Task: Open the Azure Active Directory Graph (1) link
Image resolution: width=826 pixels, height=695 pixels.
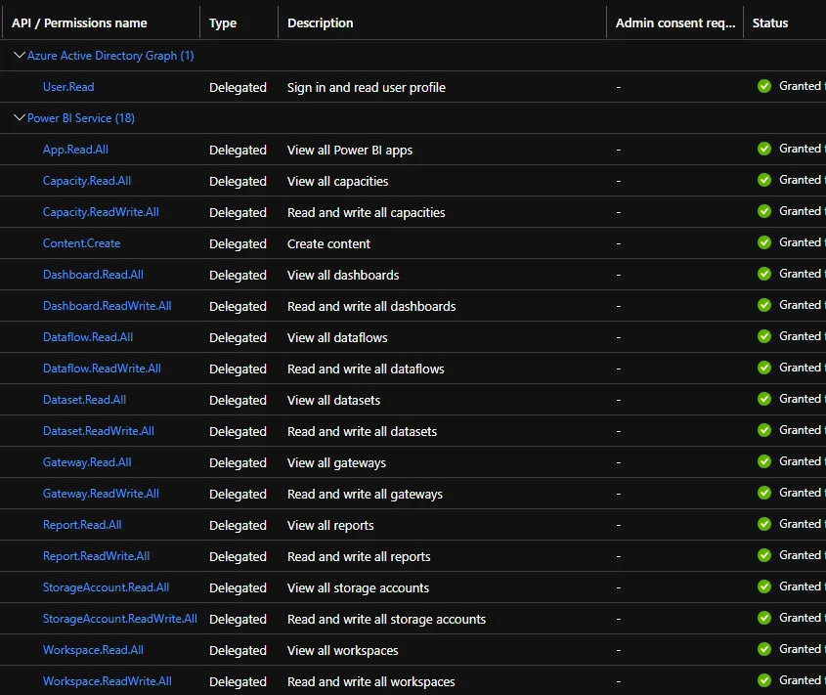Action: (110, 56)
